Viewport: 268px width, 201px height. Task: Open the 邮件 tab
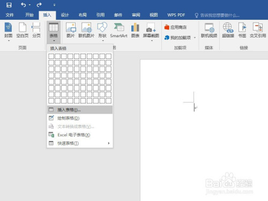click(118, 15)
